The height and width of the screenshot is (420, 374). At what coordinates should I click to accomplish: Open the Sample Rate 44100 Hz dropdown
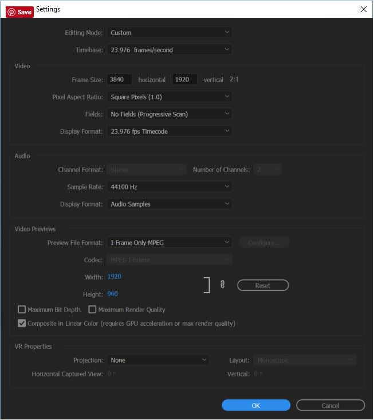click(x=170, y=187)
